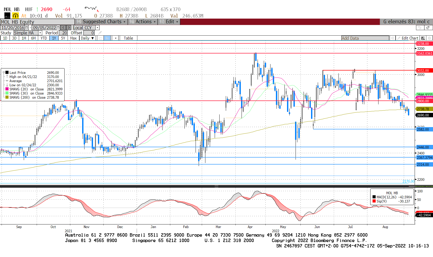433x257 pixels.
Task: Click the redo arrow button
Action: 428,28
